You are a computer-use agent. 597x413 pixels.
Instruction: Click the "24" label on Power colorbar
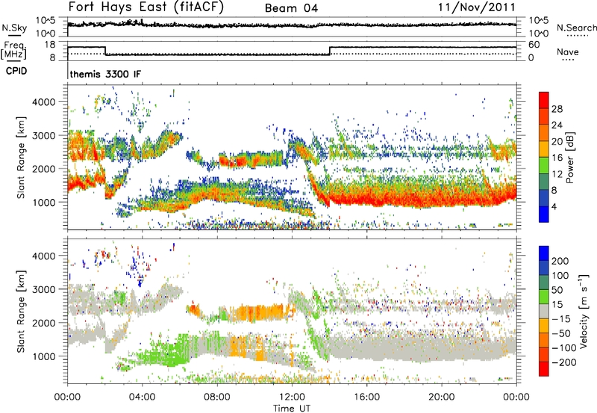(x=557, y=125)
